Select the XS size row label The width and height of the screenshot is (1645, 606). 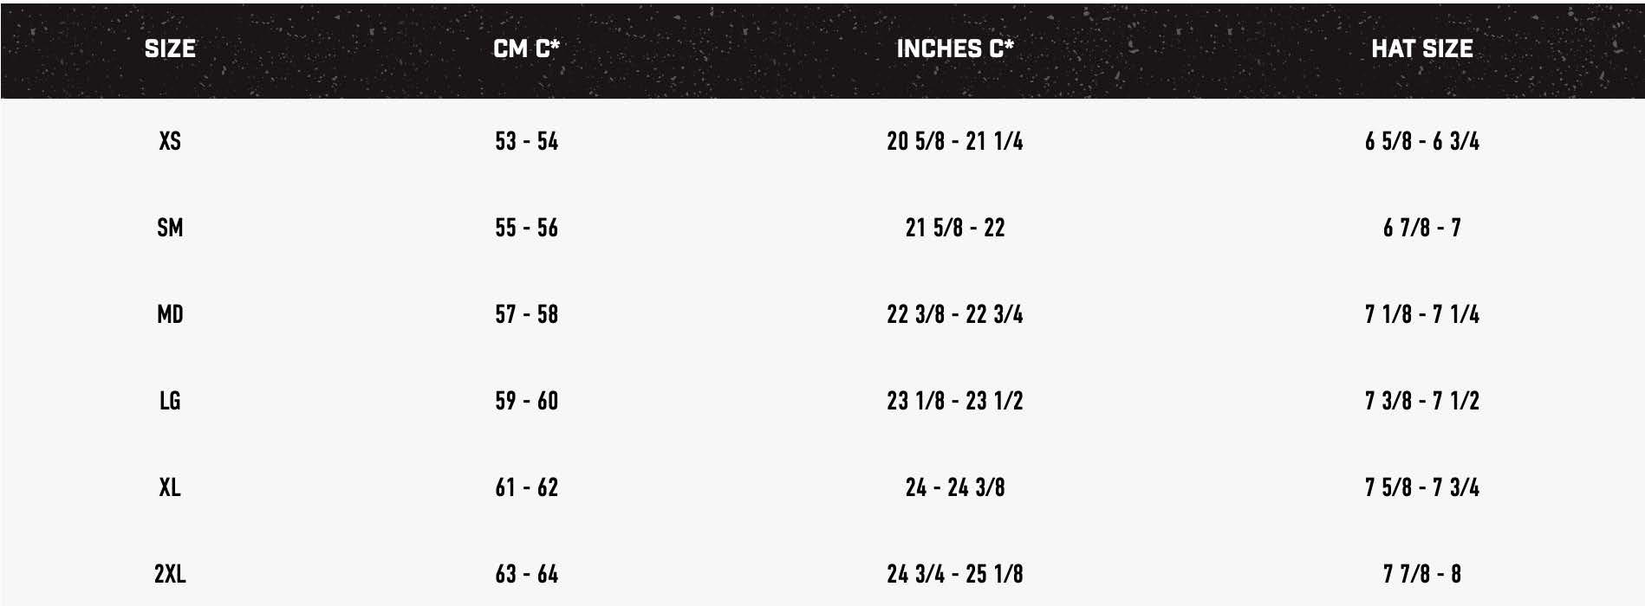pos(170,141)
